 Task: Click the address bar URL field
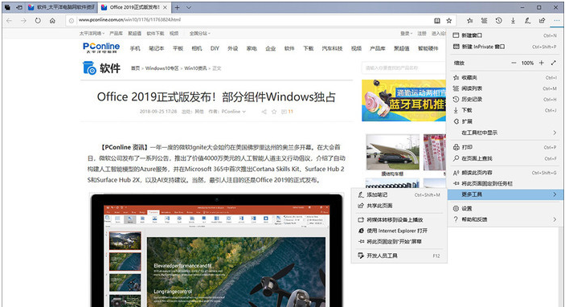251,20
